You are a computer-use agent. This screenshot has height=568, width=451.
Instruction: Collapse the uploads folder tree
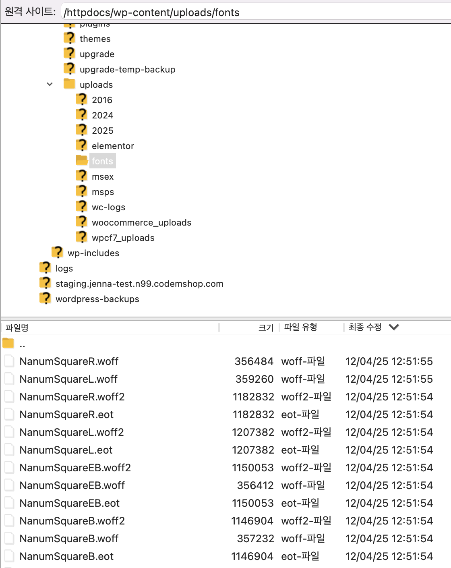(x=50, y=84)
